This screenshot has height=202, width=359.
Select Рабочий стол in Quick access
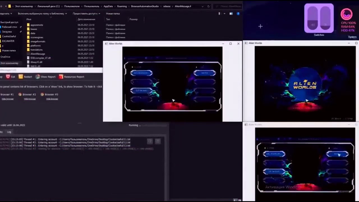[x=10, y=27]
